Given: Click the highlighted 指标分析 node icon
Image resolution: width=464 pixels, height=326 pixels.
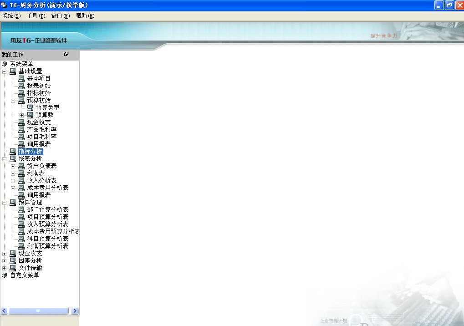Looking at the screenshot, I should 13,152.
